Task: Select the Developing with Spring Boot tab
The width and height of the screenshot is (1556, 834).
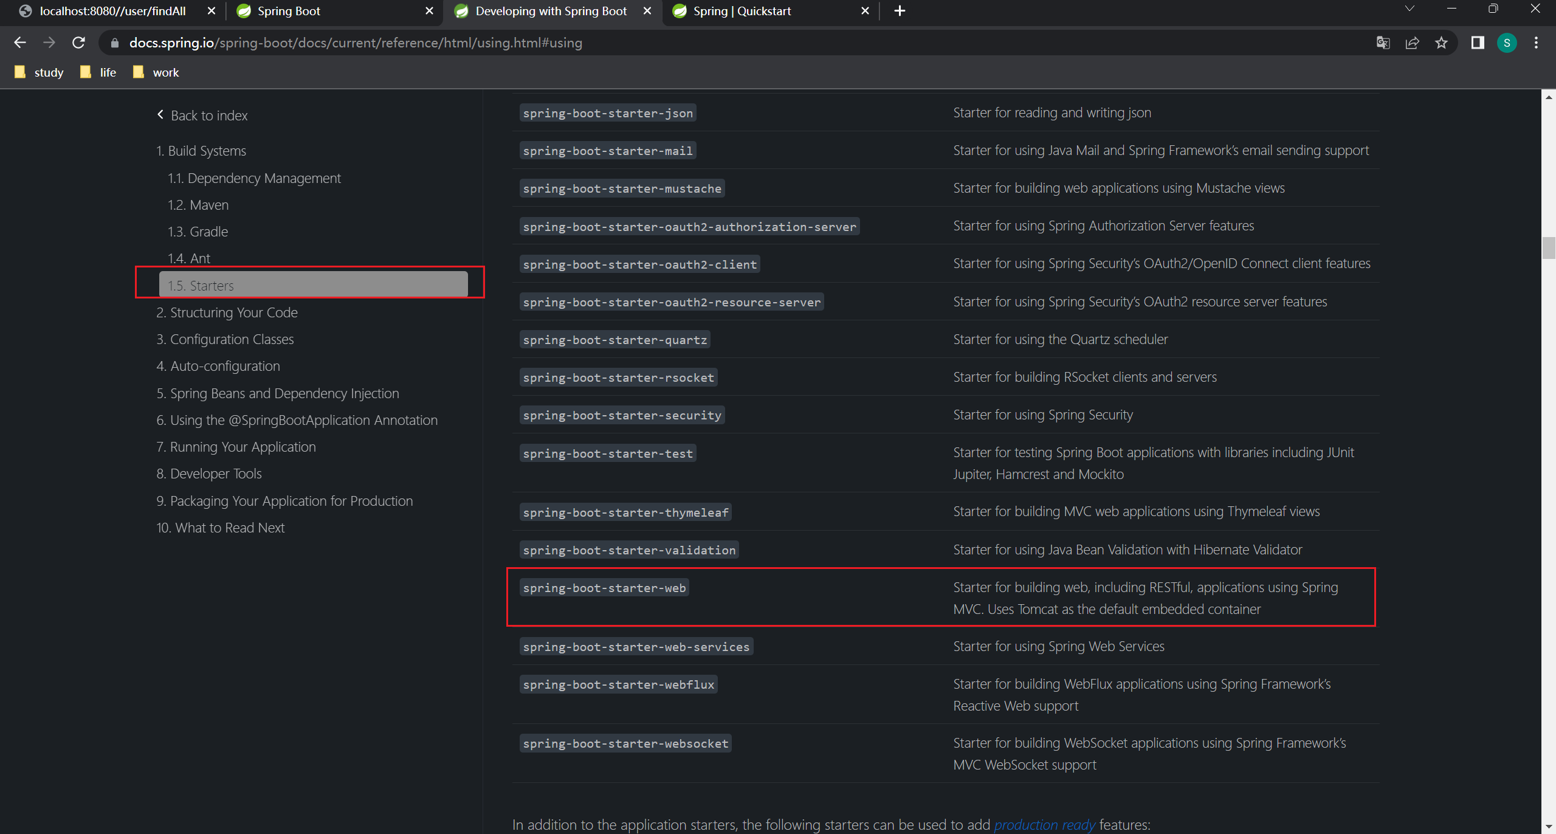Action: (551, 11)
